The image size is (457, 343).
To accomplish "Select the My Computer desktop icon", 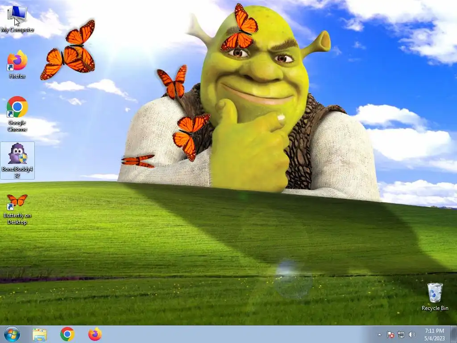I will [x=17, y=19].
